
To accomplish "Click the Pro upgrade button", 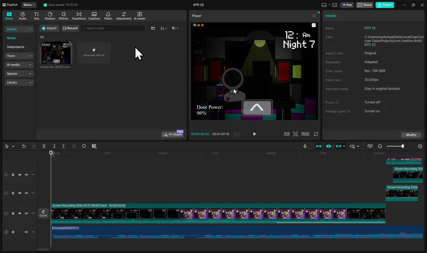I will [347, 5].
